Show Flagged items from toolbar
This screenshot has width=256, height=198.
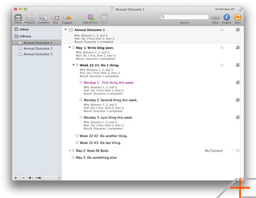click(67, 17)
